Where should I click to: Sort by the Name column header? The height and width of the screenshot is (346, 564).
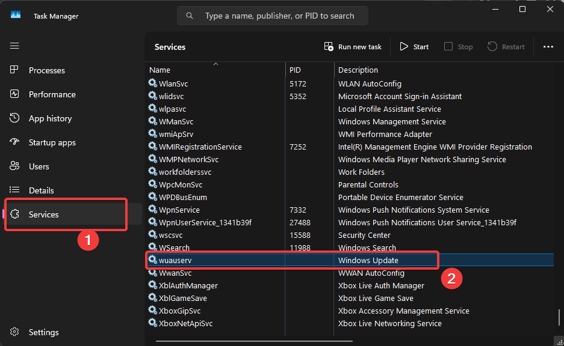(x=160, y=70)
